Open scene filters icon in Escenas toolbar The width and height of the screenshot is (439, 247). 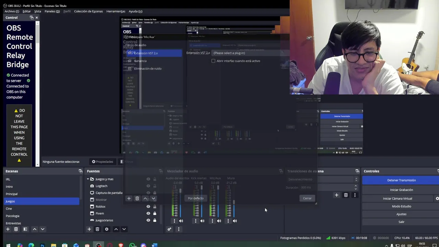coord(25,229)
